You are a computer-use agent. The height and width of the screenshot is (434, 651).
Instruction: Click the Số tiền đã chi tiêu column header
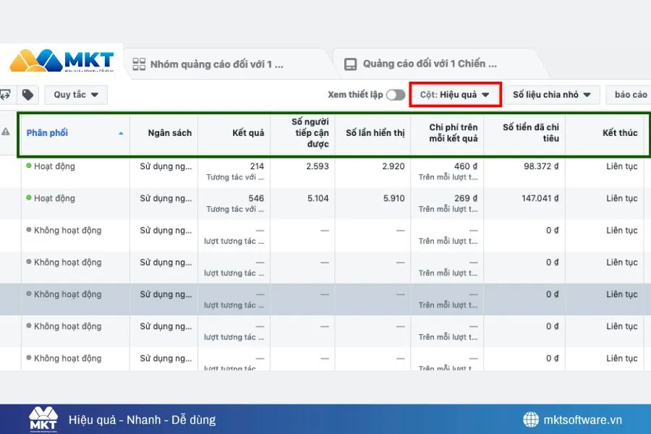pos(530,133)
